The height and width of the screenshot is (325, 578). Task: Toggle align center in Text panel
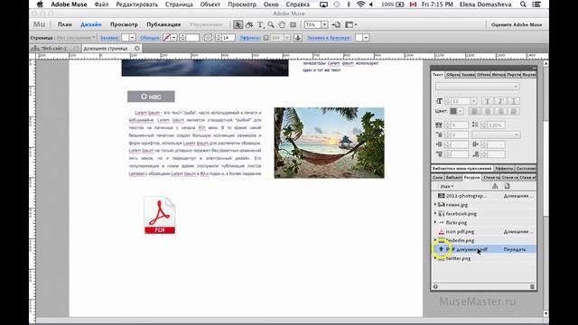[488, 111]
